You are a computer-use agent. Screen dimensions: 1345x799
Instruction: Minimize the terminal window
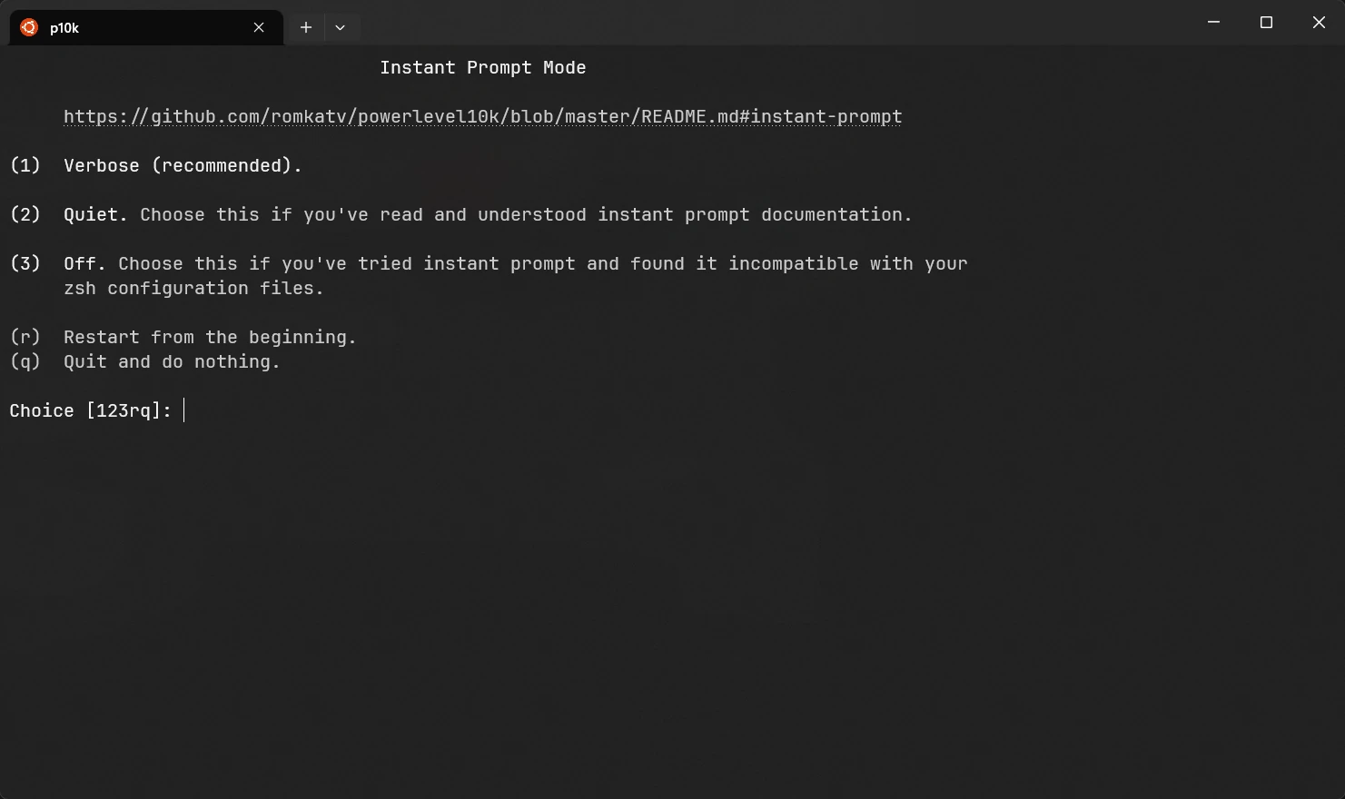pyautogui.click(x=1213, y=22)
